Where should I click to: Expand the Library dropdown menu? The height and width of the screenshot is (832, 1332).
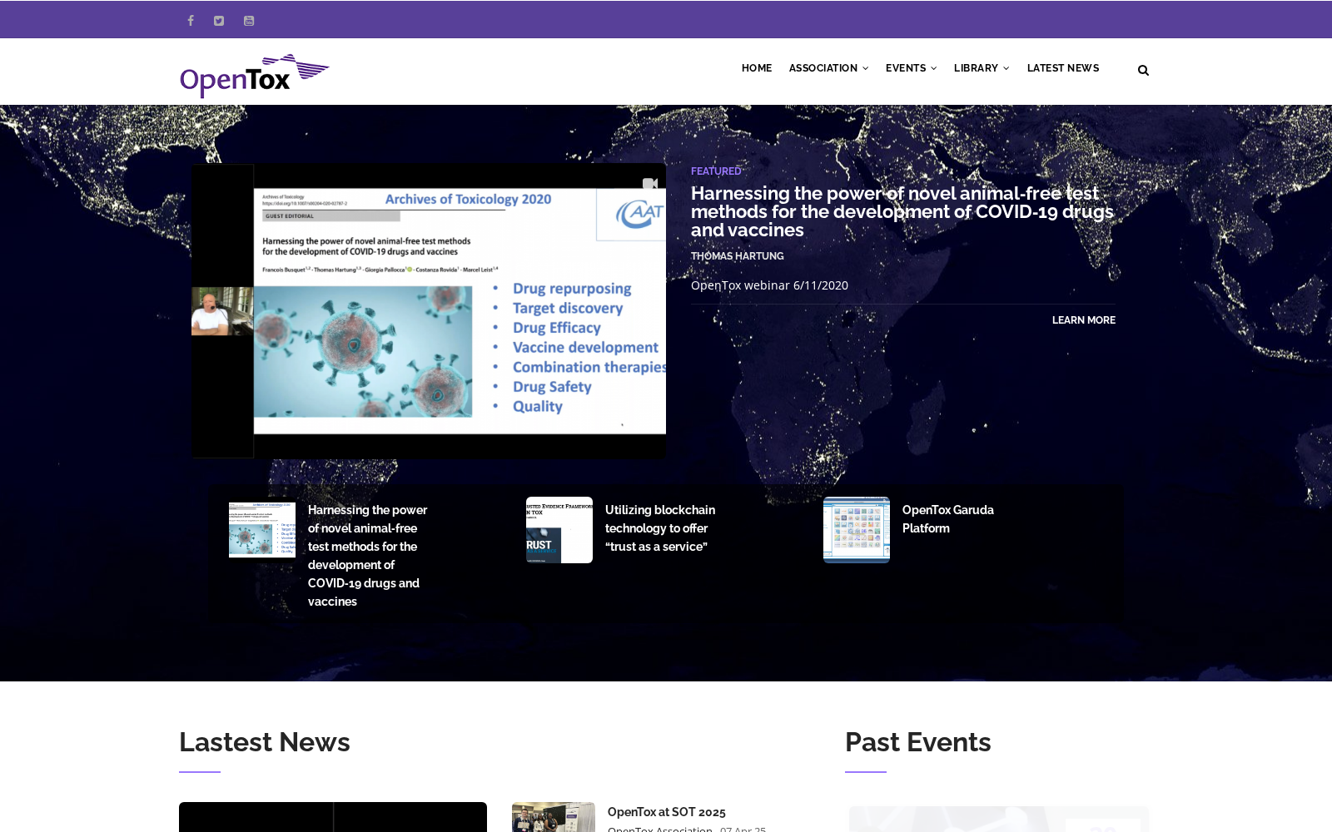click(982, 68)
